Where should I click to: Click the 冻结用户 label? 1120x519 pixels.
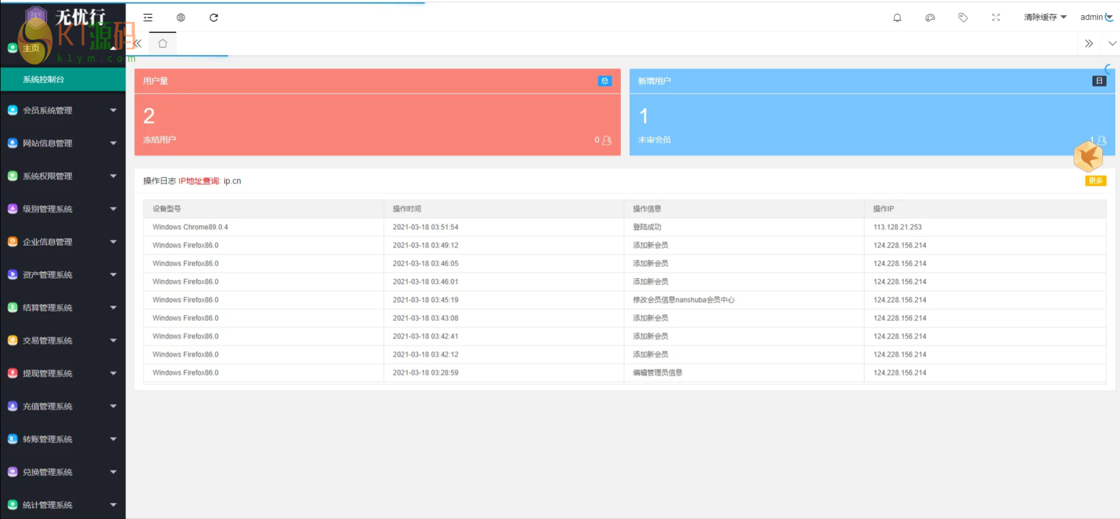pos(159,140)
